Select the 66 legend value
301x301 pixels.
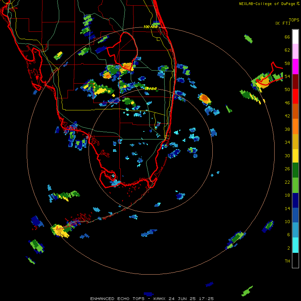tap(287, 37)
